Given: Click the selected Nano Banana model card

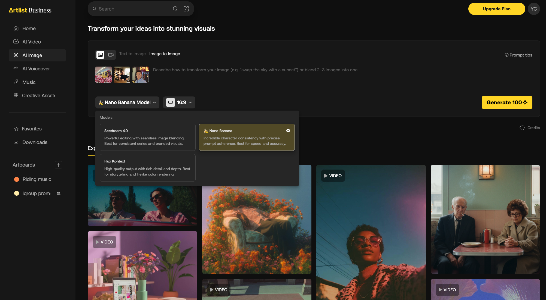Looking at the screenshot, I should point(247,137).
